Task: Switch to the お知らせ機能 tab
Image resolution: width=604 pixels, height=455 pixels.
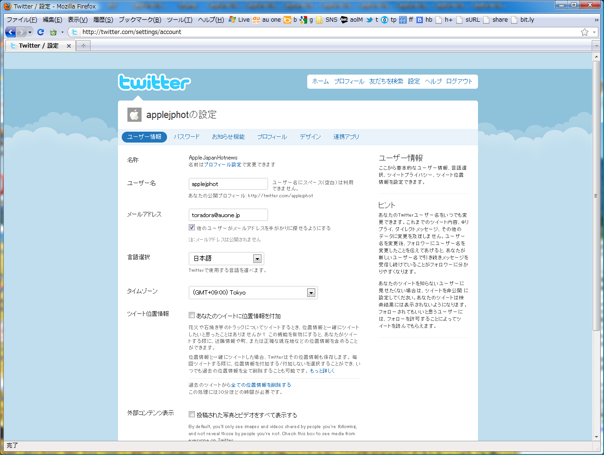Action: [228, 137]
